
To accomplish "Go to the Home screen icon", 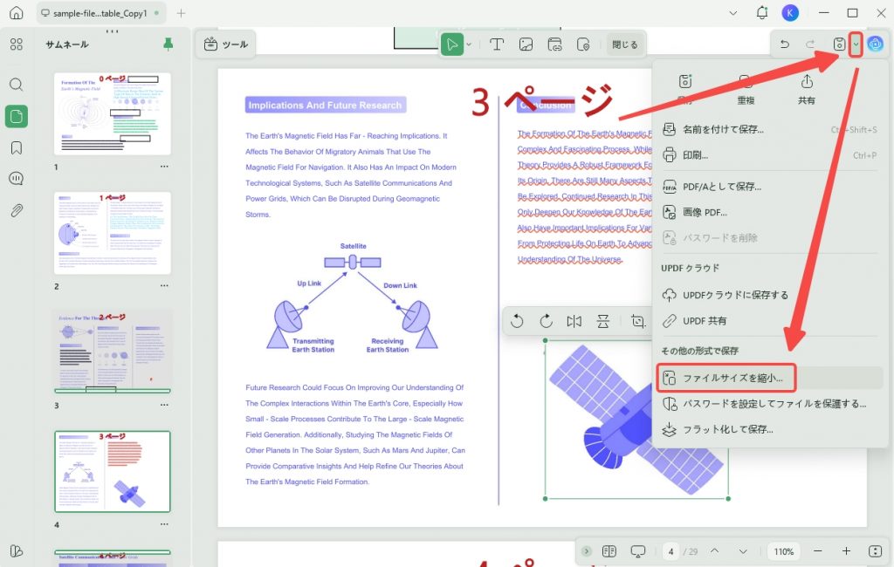I will 17,12.
